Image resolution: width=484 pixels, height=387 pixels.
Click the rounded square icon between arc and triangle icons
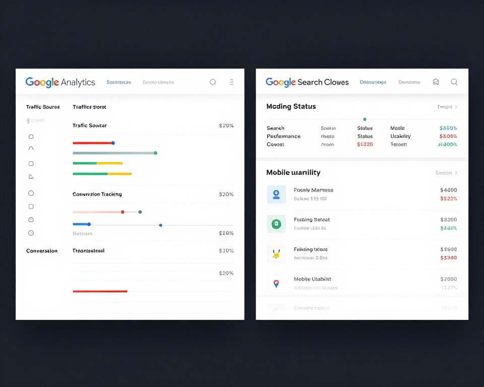point(31,164)
